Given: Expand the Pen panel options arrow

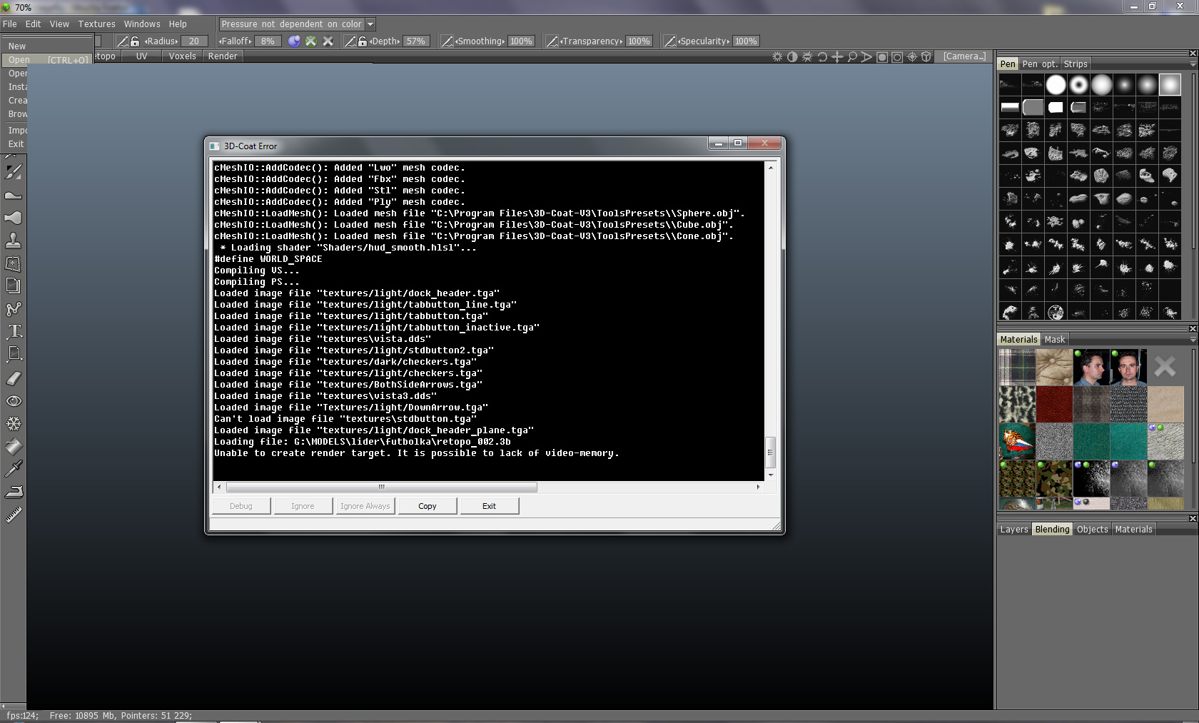Looking at the screenshot, I should click(x=1193, y=64).
